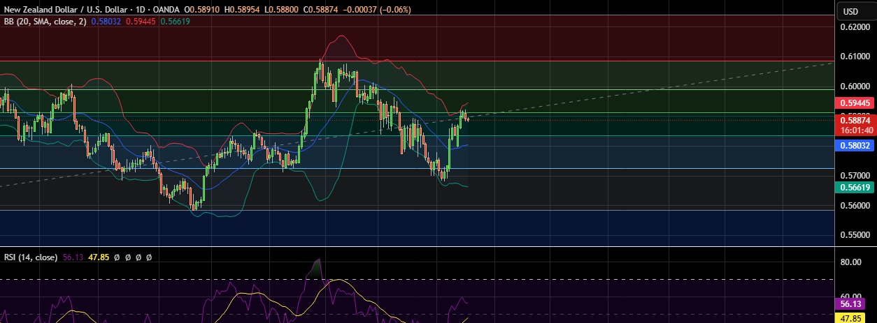Click the current price 0.58874 axis label
The width and height of the screenshot is (877, 323).
[x=855, y=119]
